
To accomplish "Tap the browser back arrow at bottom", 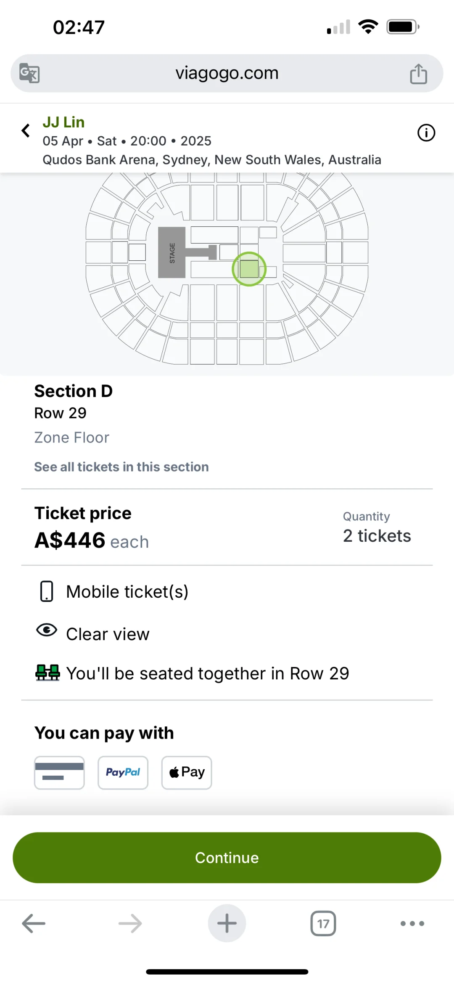I will 34,923.
